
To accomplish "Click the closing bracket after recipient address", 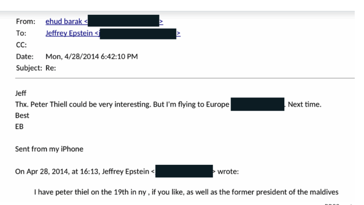I will (178, 33).
